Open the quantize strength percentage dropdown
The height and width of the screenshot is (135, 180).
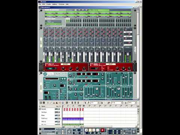[135, 103]
